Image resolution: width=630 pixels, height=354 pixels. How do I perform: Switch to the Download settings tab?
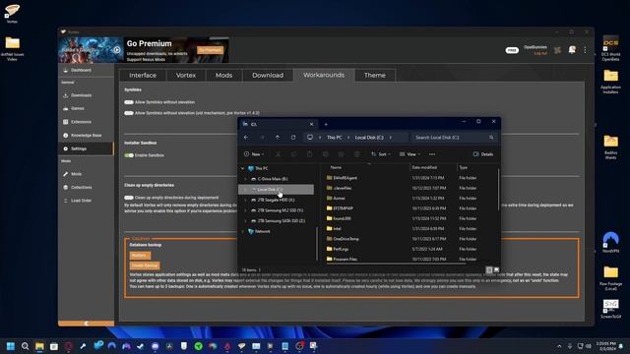[268, 76]
